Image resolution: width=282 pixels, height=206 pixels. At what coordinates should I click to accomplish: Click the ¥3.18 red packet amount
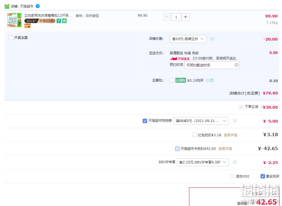point(271,135)
